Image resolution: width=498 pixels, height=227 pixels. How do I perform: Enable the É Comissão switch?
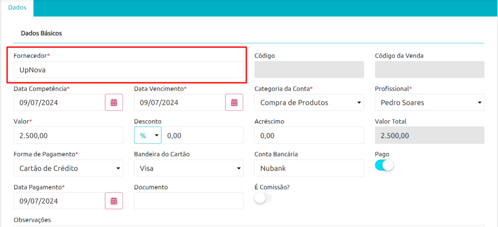click(264, 198)
